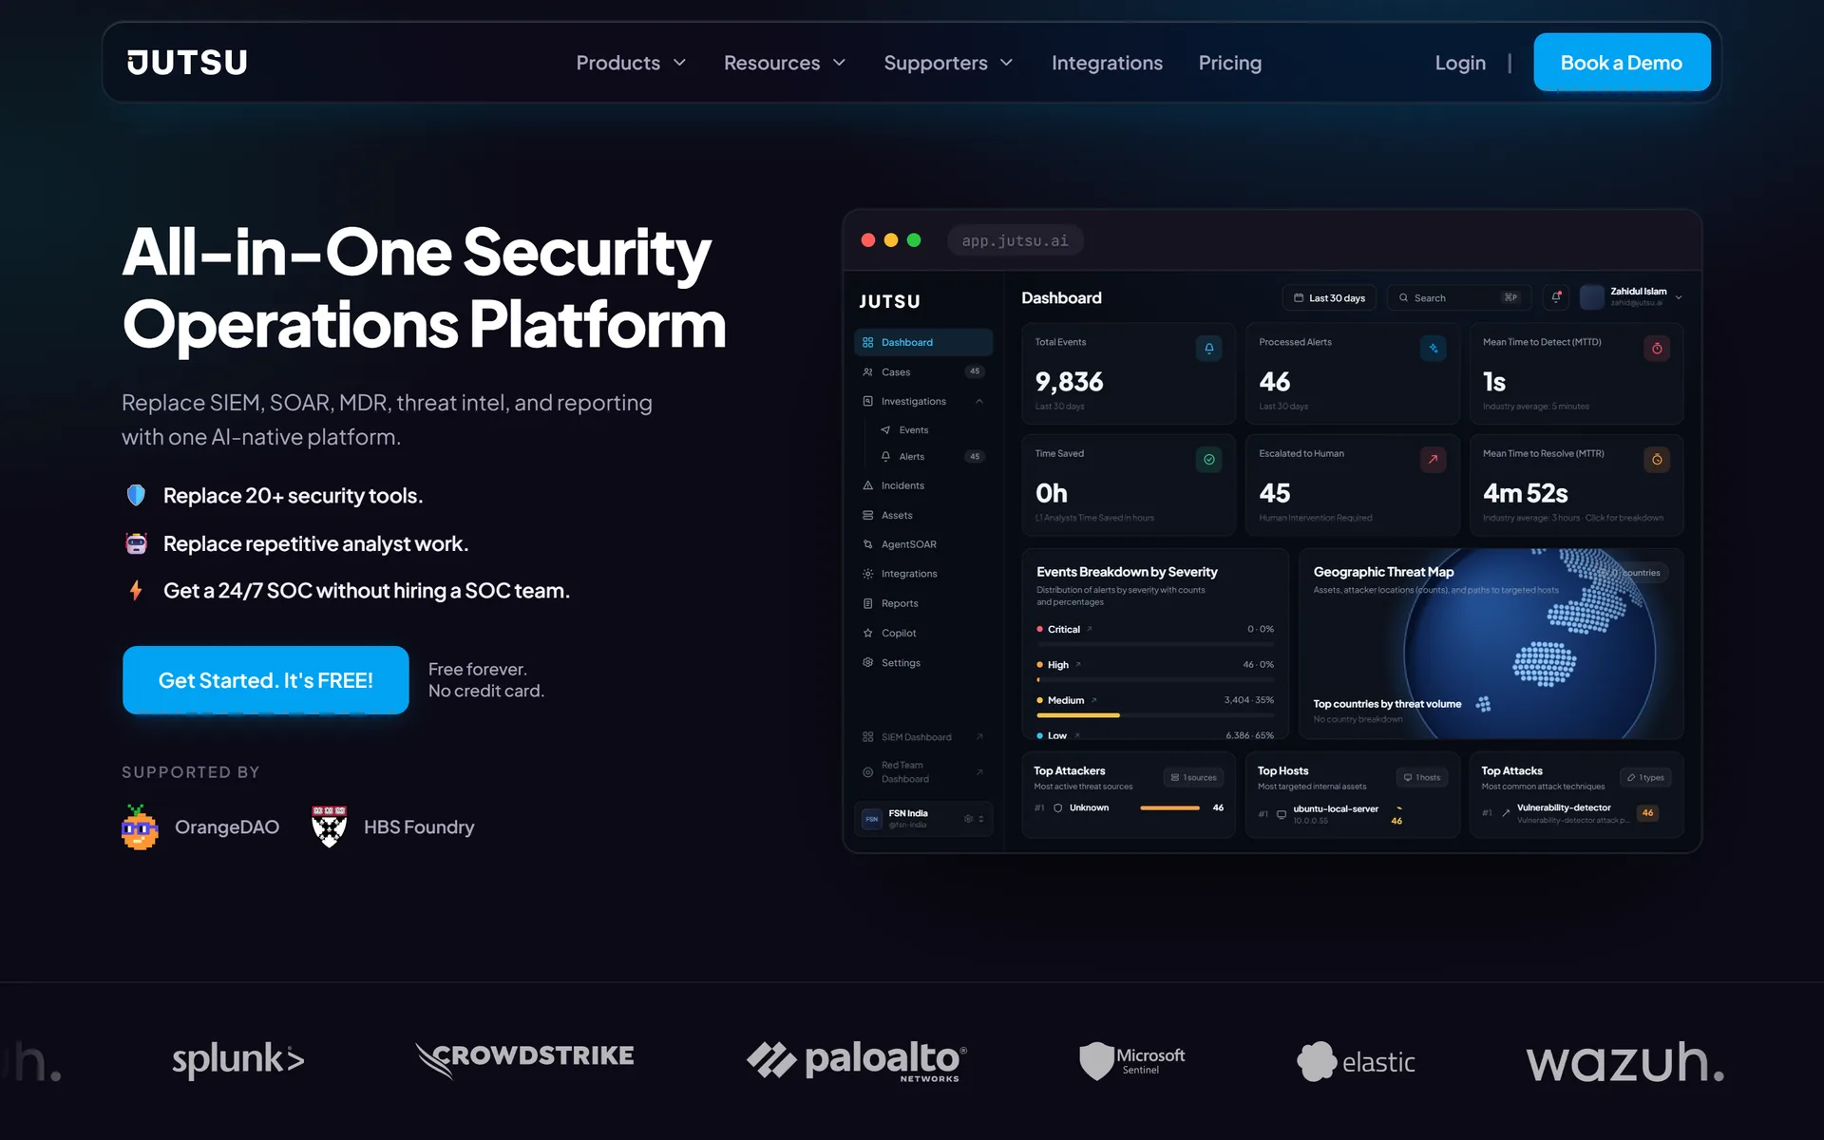The width and height of the screenshot is (1824, 1140).
Task: Click the checkmark icon on Time Saved card
Action: 1208,460
